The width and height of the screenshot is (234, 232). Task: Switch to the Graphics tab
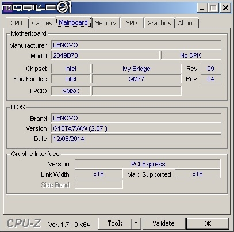pos(159,23)
